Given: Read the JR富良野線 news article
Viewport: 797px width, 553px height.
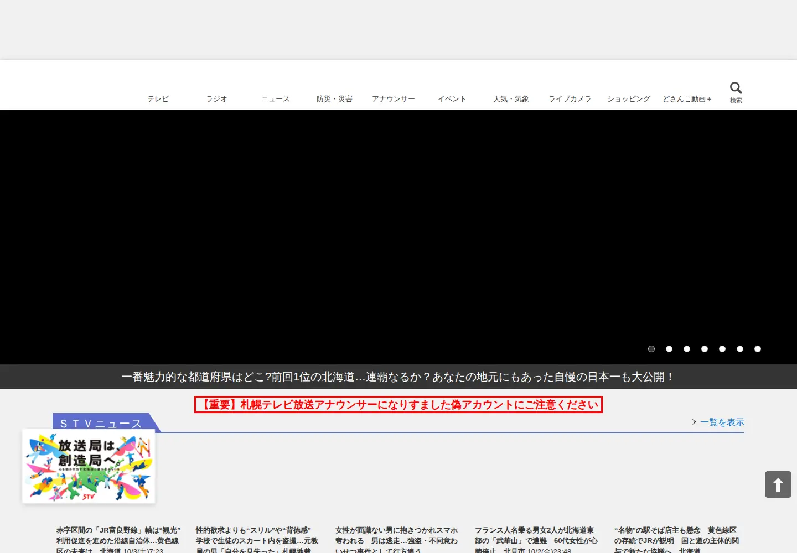Looking at the screenshot, I should 118,540.
